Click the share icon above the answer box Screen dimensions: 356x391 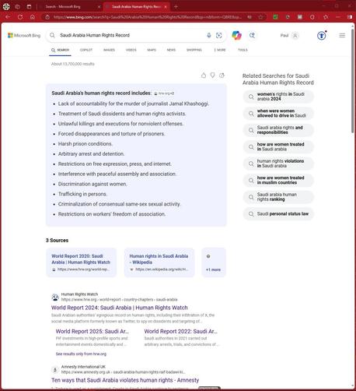click(x=222, y=76)
